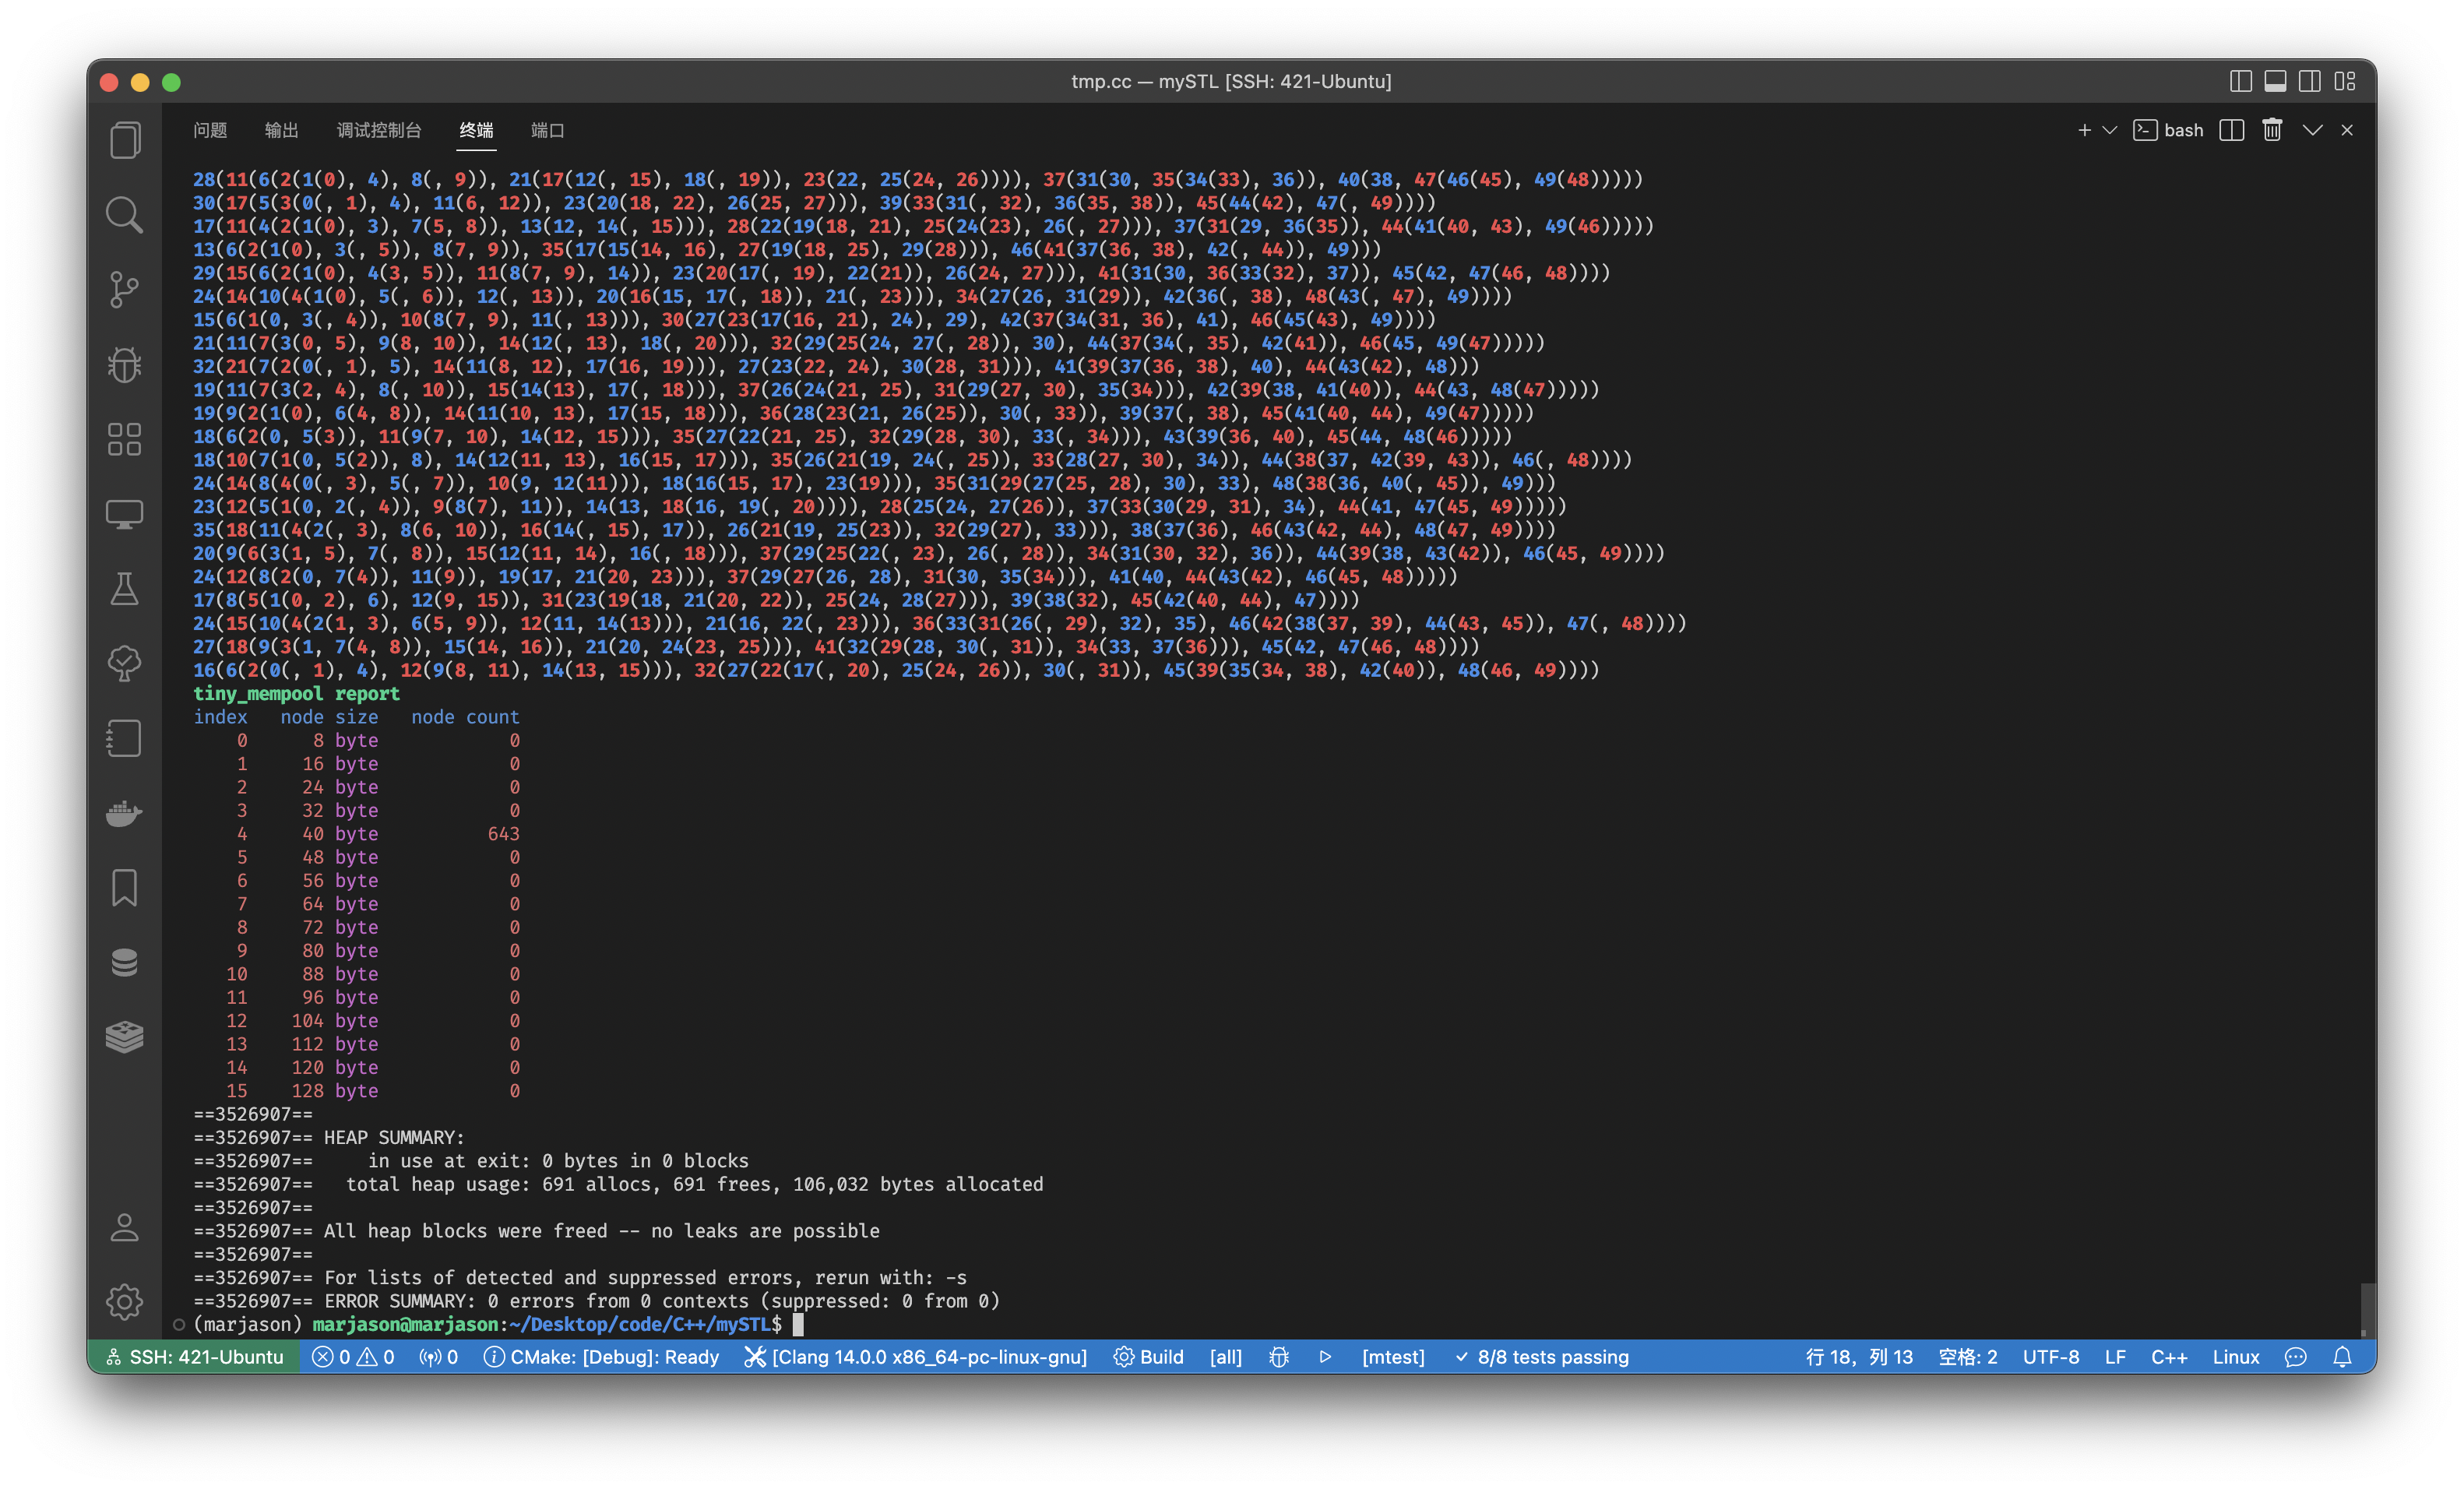Open the tree icon view in activity bar
2464x1489 pixels.
pos(124,663)
